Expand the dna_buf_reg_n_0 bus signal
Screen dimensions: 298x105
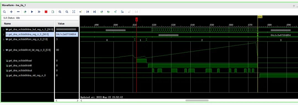4,29
